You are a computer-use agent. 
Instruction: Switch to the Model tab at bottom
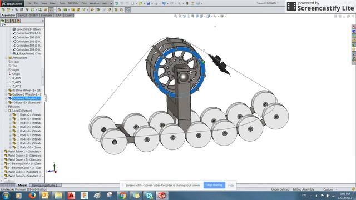pyautogui.click(x=23, y=185)
